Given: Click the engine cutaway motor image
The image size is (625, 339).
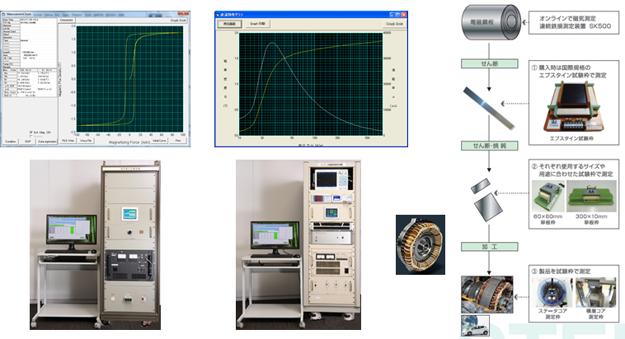Looking at the screenshot, I should 487,295.
